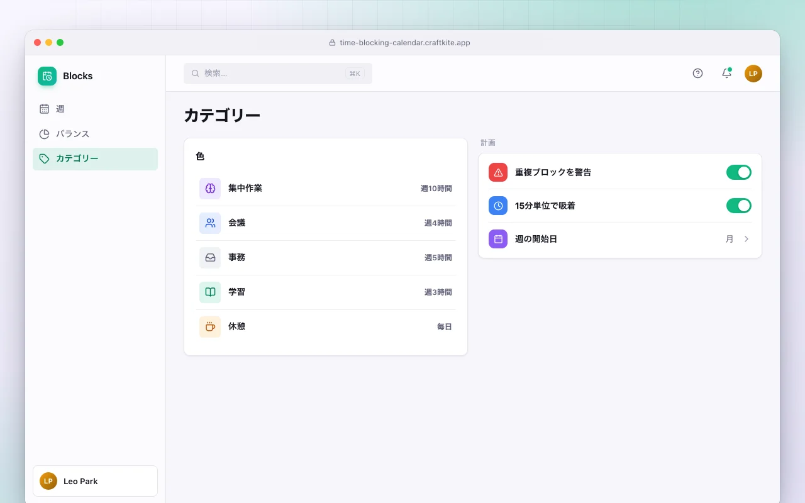
Task: Select カテゴリー in sidebar
Action: 95,159
